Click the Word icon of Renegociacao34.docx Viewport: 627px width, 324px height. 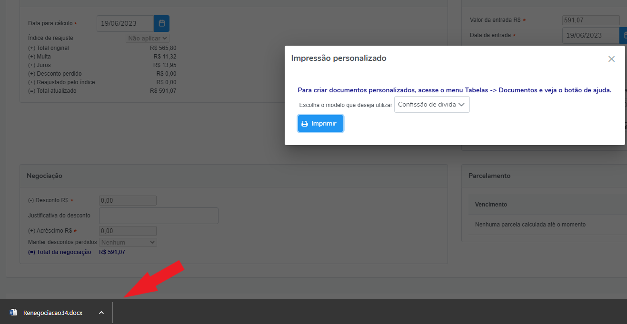click(x=13, y=313)
